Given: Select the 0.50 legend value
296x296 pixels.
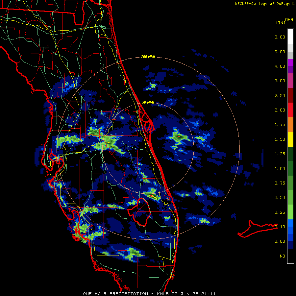Looking at the screenshot, I should click(x=280, y=198).
